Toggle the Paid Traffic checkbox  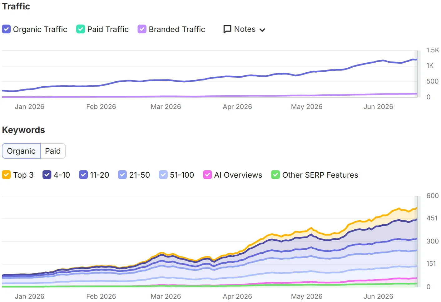click(81, 29)
